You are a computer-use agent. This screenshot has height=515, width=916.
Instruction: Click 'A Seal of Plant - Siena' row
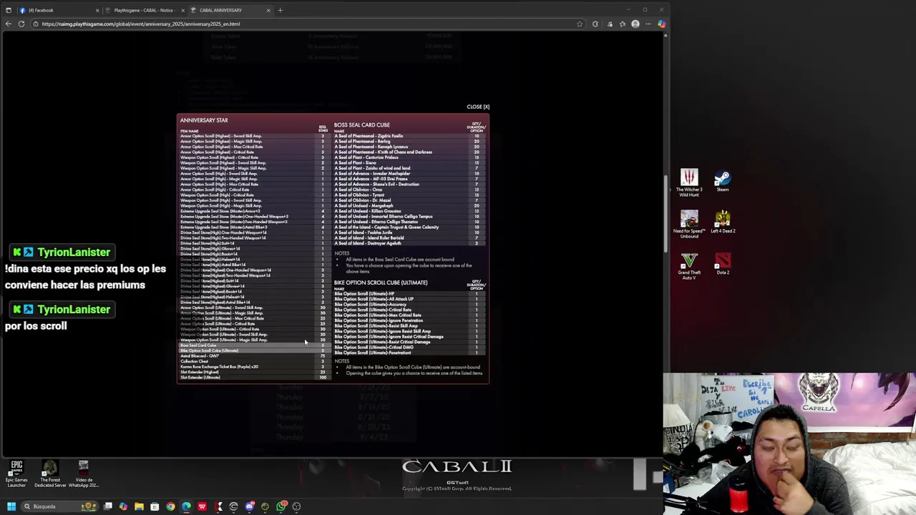409,163
